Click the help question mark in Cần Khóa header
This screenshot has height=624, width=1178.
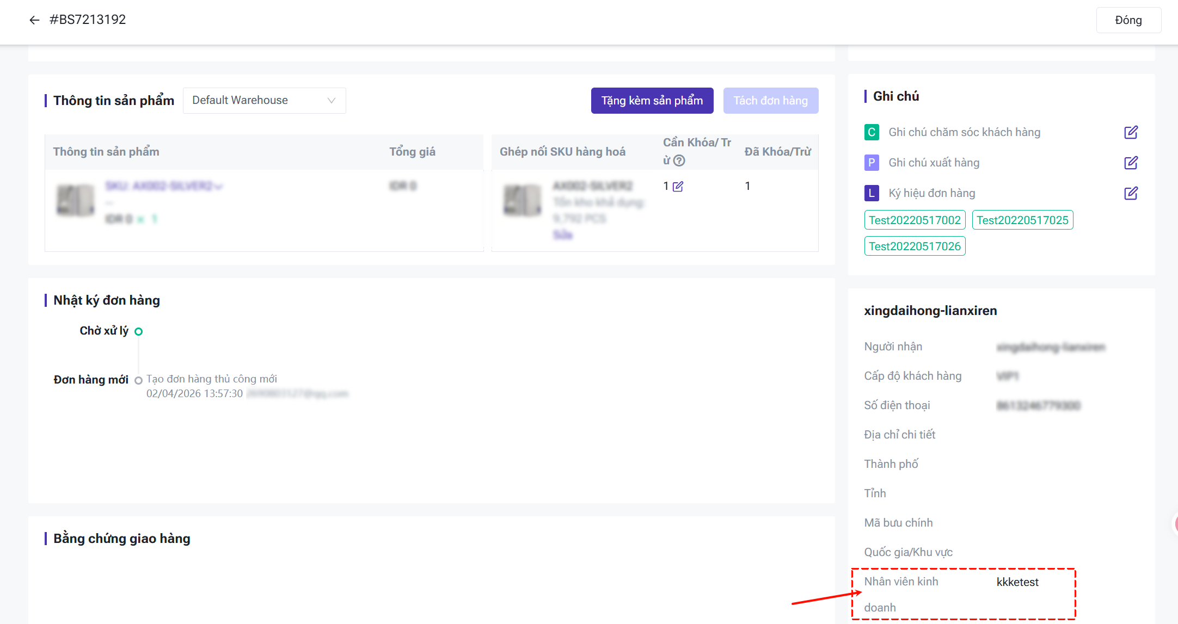[679, 160]
